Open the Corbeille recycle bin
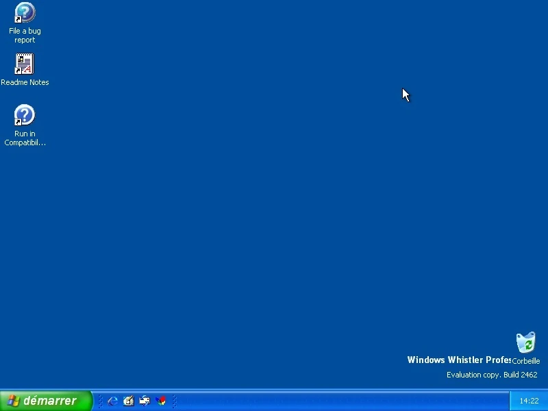Image resolution: width=548 pixels, height=411 pixels. (x=526, y=344)
